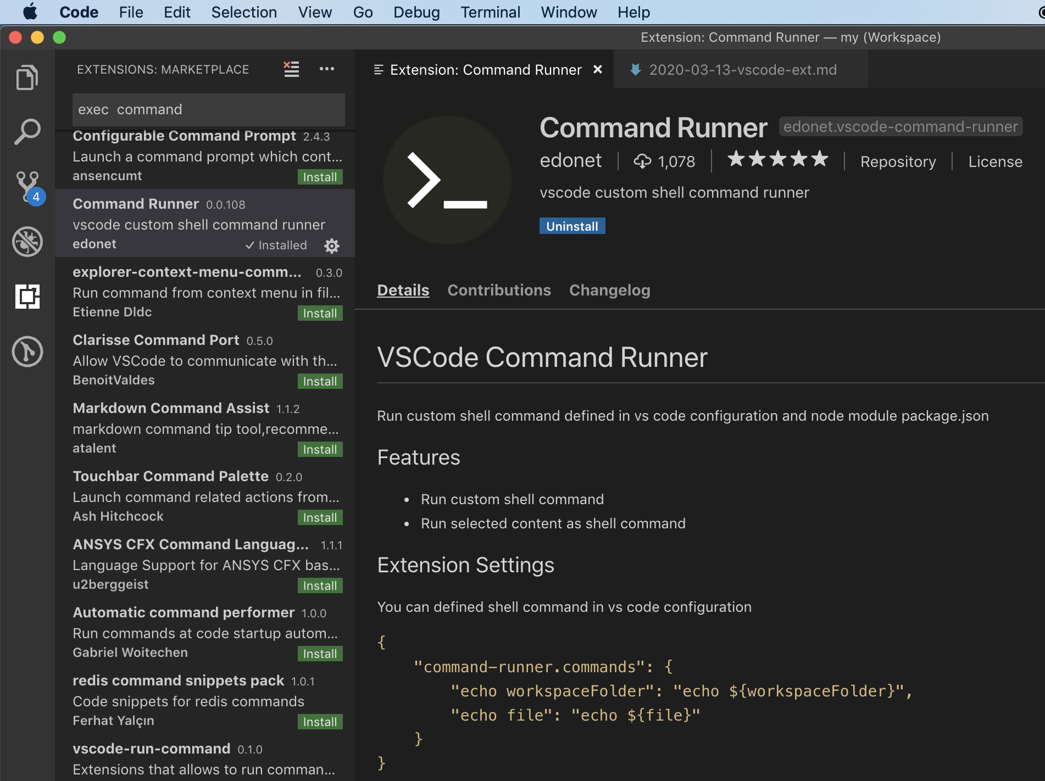The height and width of the screenshot is (781, 1045).
Task: Click the Uninstall button
Action: point(572,226)
